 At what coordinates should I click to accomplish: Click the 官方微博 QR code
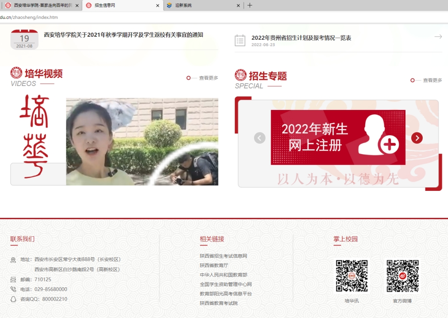(402, 276)
